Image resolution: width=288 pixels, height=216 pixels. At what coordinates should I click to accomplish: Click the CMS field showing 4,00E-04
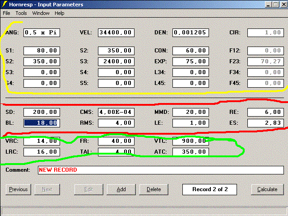tap(116, 112)
